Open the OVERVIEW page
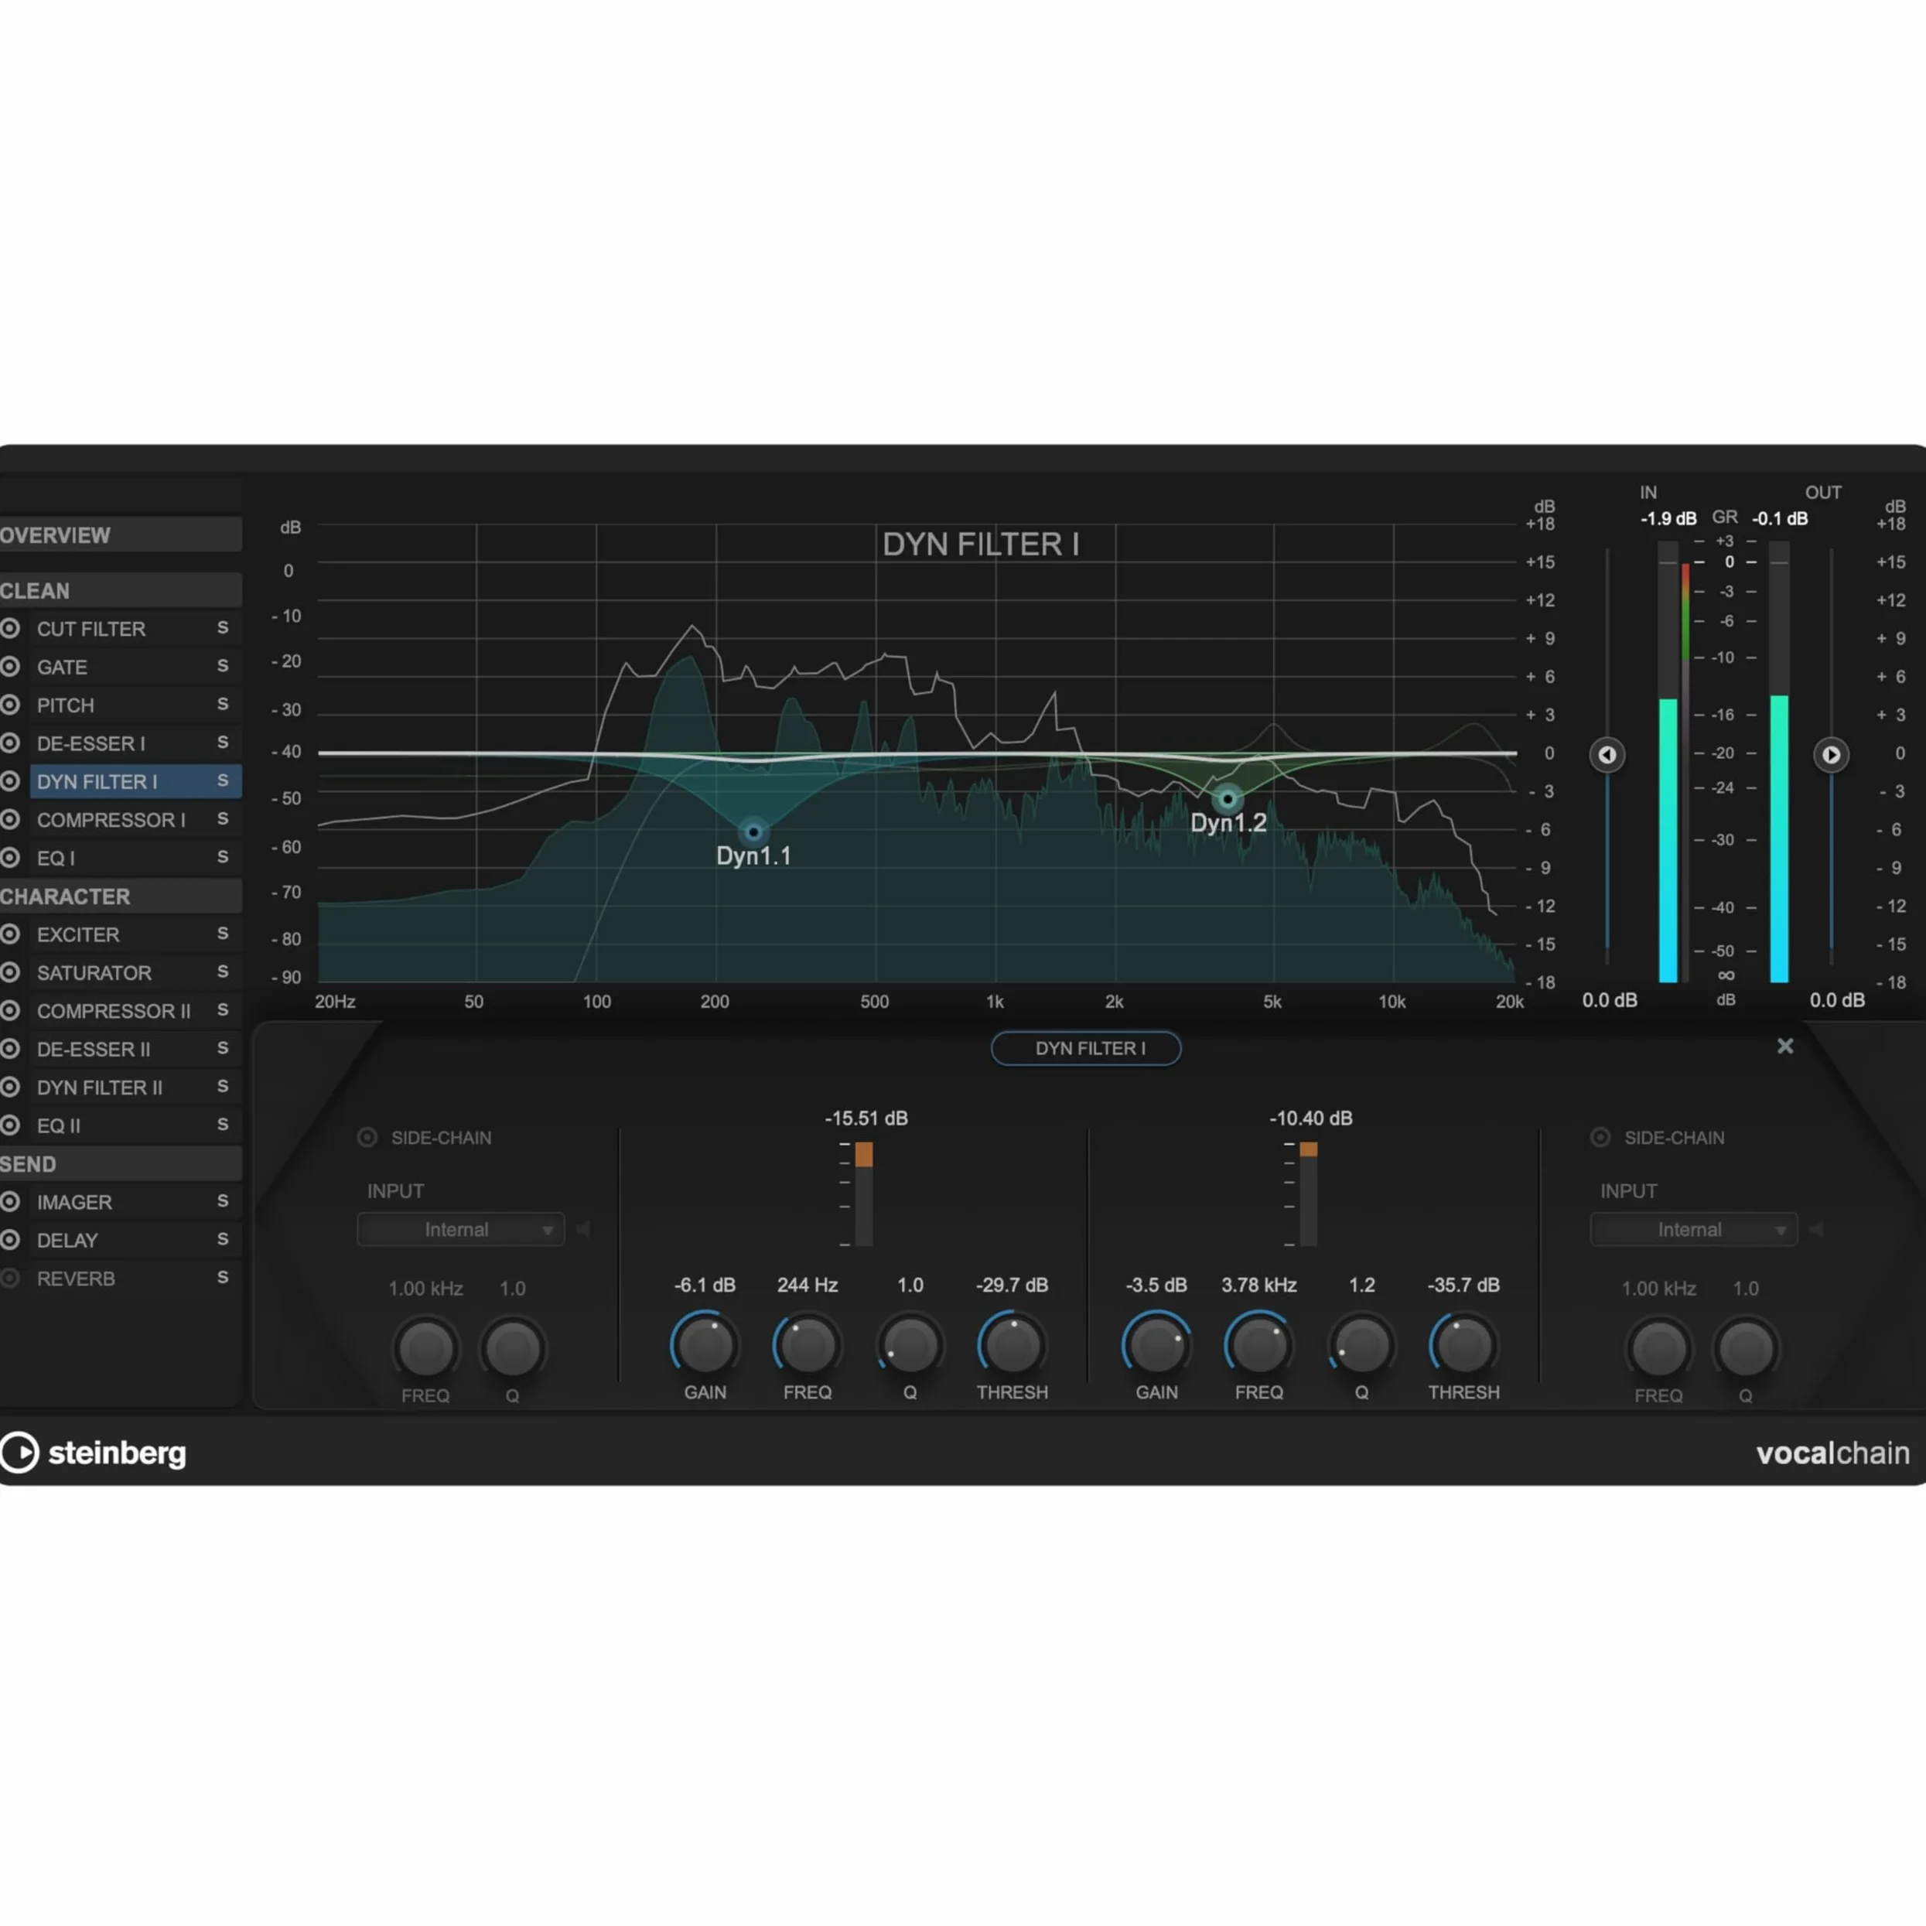 [121, 535]
